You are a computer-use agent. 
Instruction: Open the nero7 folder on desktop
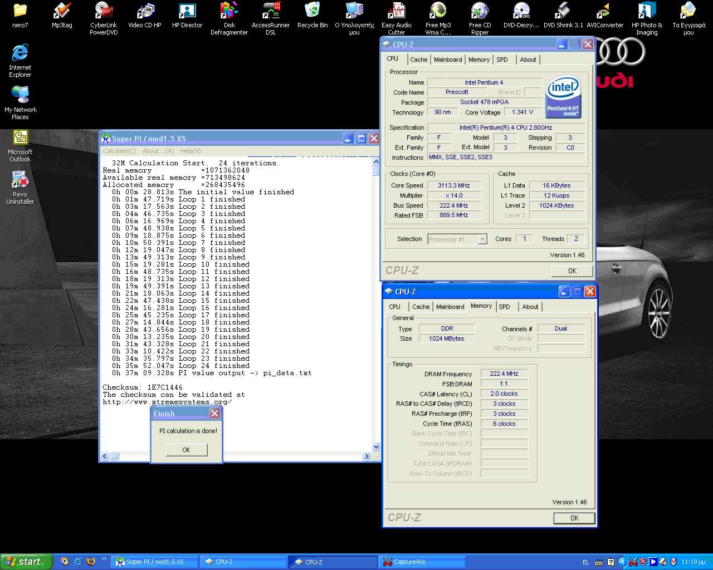coord(20,15)
